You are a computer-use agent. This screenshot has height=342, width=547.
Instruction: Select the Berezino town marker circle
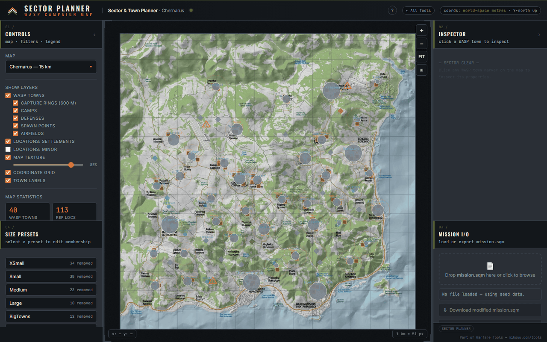(x=353, y=153)
